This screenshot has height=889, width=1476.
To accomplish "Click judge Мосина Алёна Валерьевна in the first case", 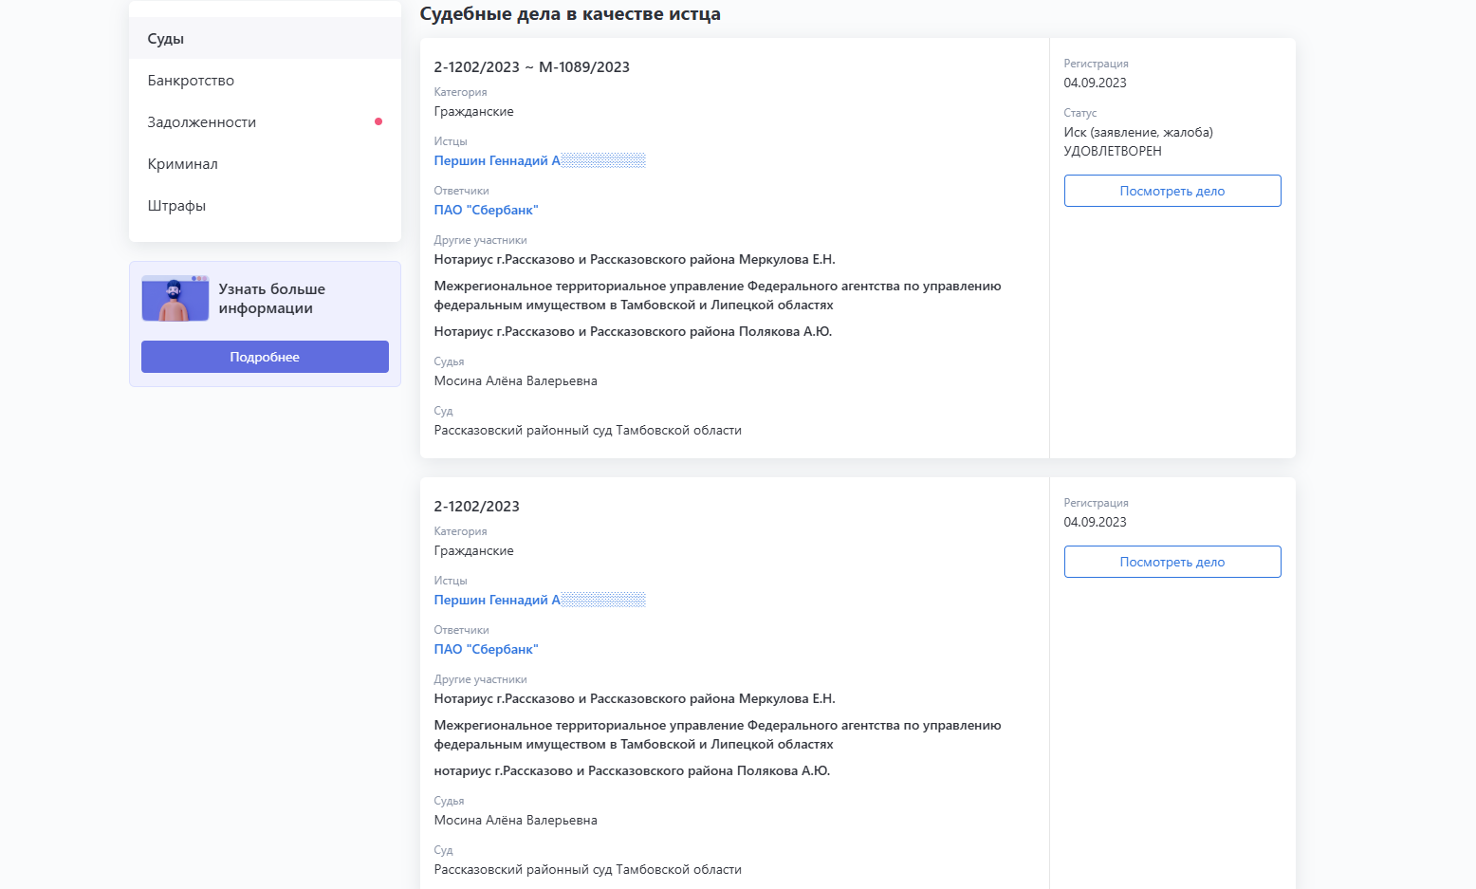I will (x=516, y=380).
